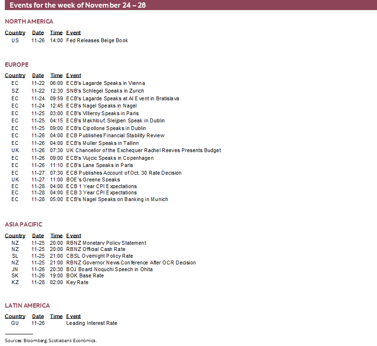Click the 'Events for the week' title banner
Screen dimensions: 377x346
(x=78, y=5)
